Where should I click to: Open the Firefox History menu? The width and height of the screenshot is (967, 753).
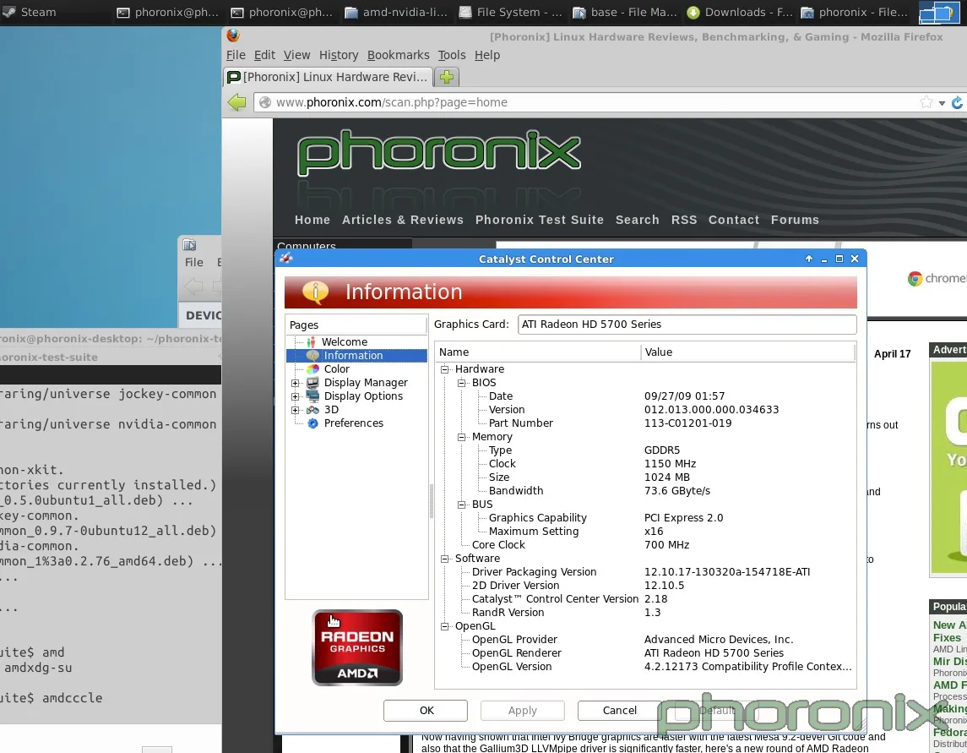coord(339,55)
